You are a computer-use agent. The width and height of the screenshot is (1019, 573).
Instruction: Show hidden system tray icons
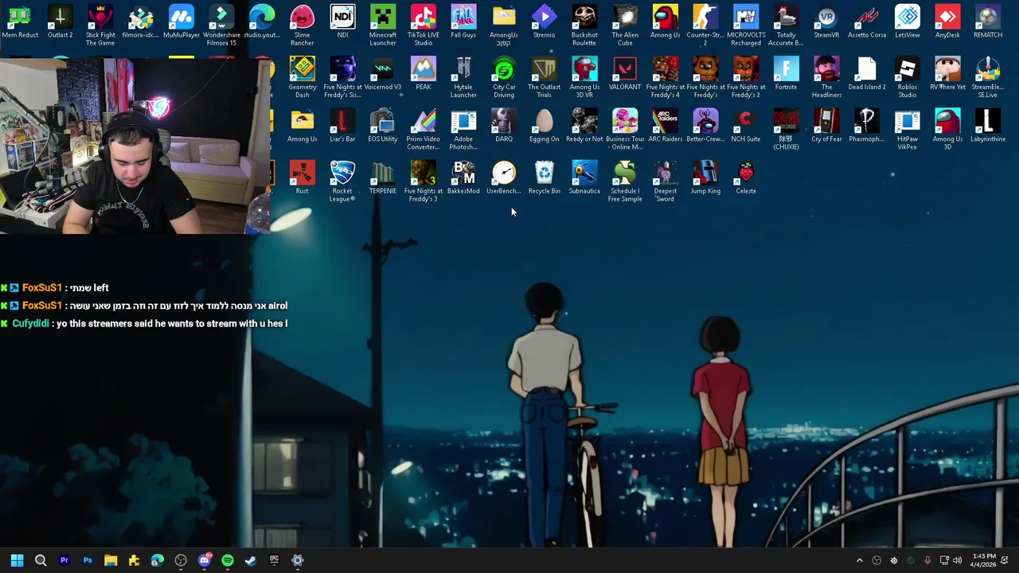pyautogui.click(x=859, y=560)
